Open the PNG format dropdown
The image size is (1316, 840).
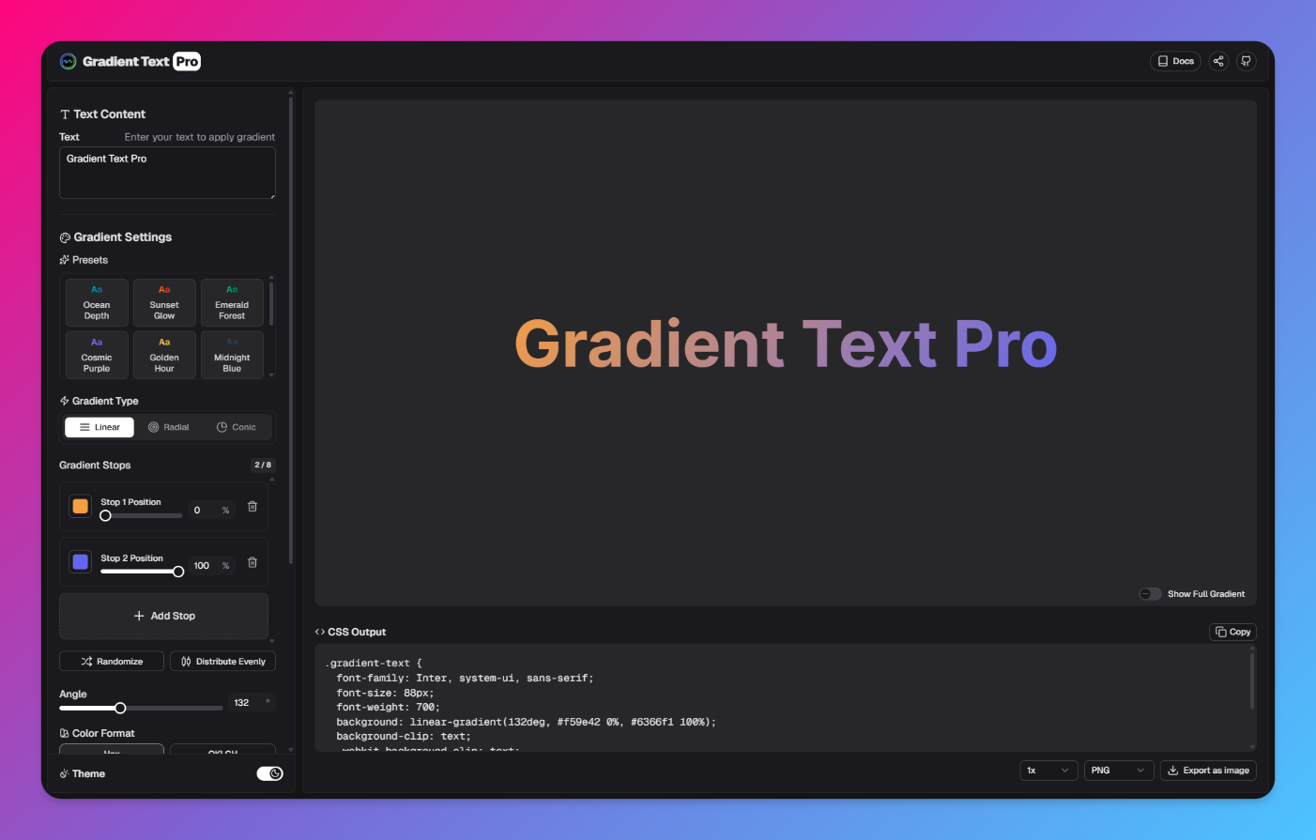point(1118,771)
